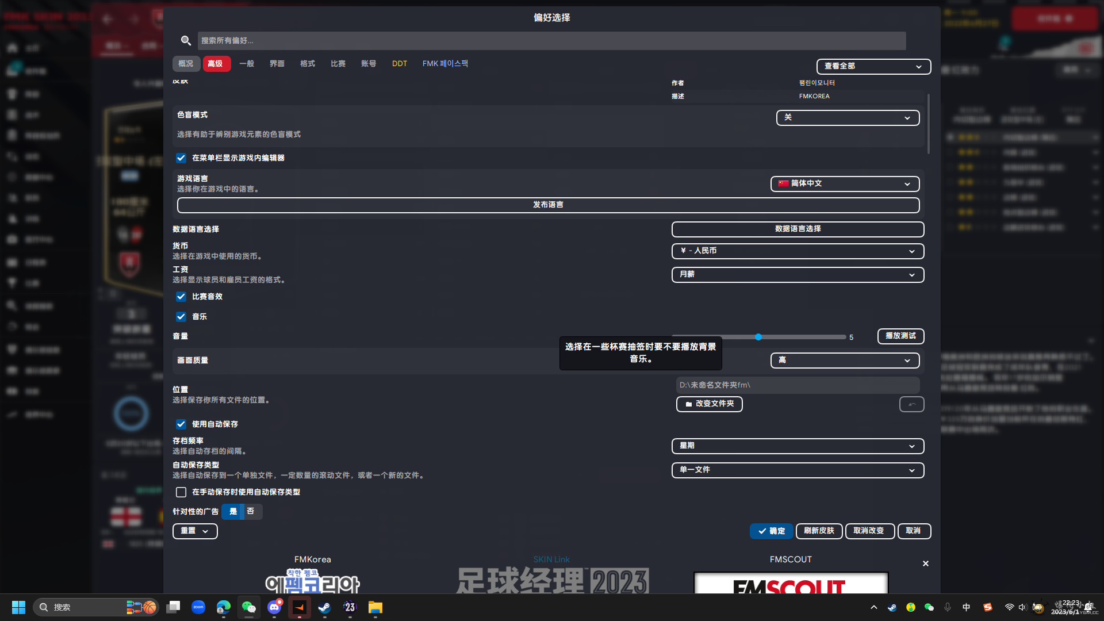Open the DDT tab
This screenshot has height=621, width=1104.
399,64
